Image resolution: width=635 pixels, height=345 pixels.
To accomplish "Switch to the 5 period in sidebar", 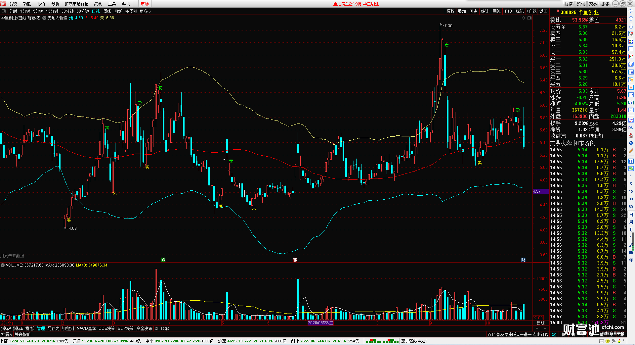I will [x=631, y=184].
